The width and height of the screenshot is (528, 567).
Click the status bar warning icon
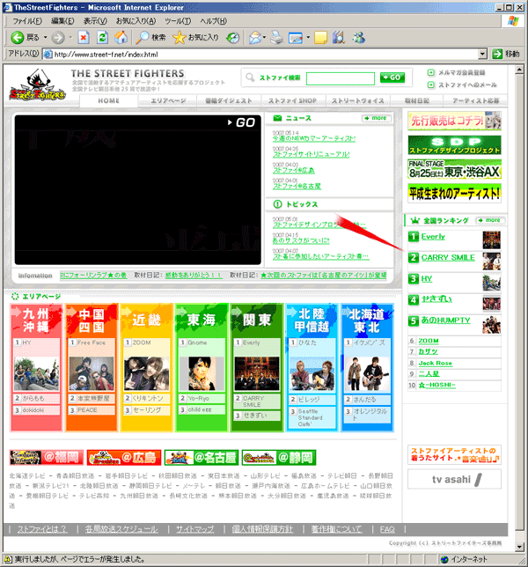[8, 559]
